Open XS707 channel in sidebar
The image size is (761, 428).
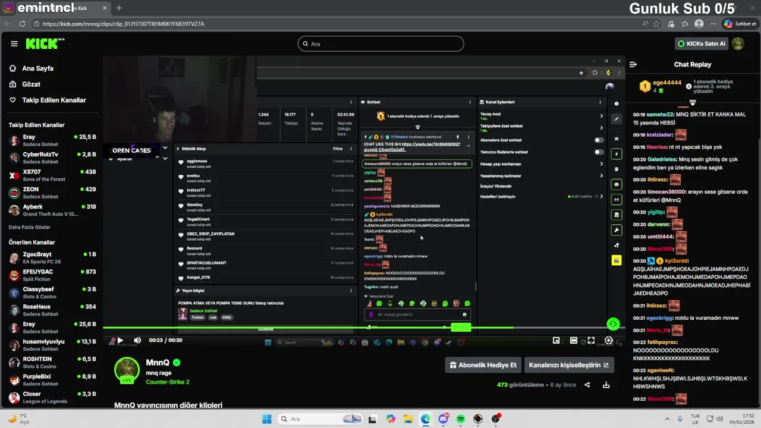coord(52,175)
